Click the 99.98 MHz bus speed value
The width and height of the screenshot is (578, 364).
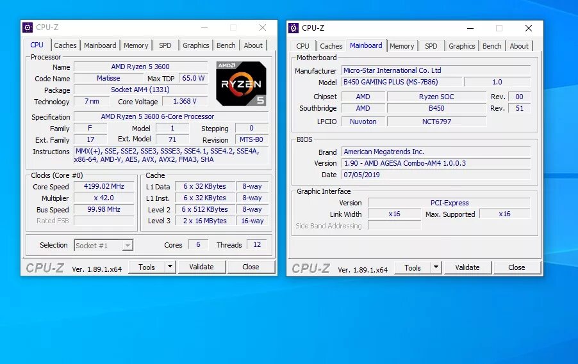pos(104,209)
